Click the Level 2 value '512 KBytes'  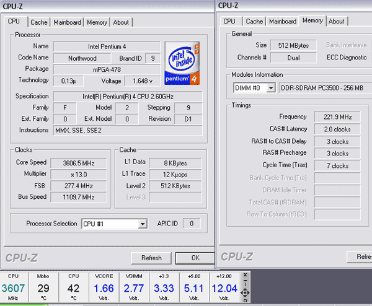click(x=175, y=186)
